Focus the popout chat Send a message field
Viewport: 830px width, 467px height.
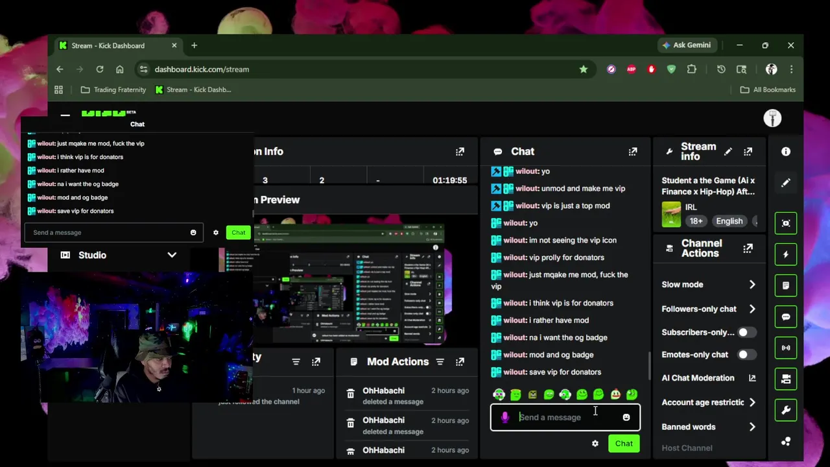pyautogui.click(x=113, y=233)
